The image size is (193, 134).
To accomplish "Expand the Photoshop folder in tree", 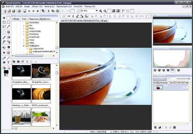I will [x=24, y=34].
